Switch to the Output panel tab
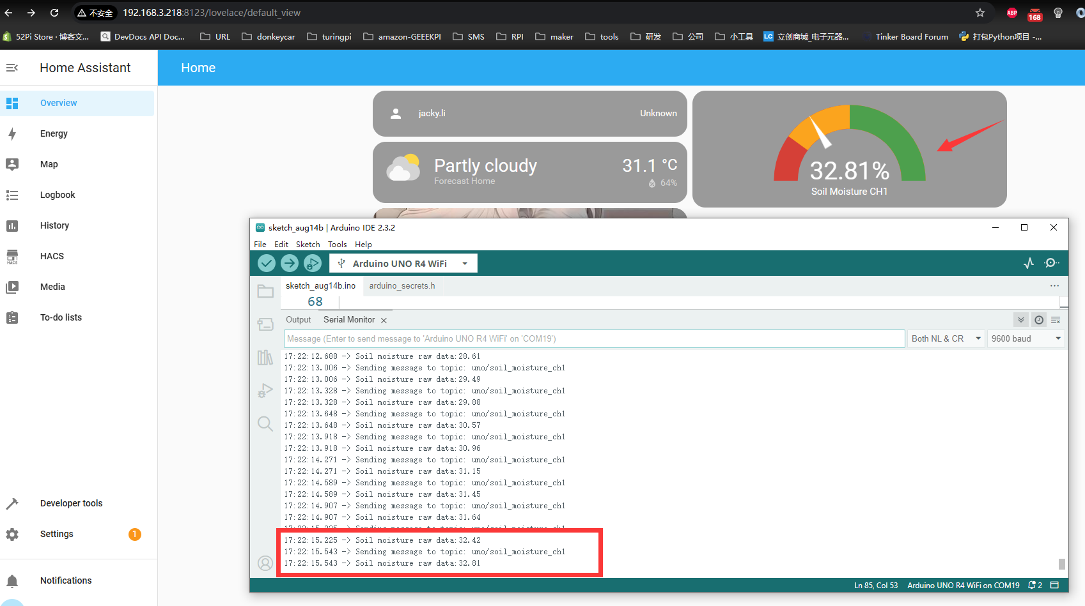Viewport: 1085px width, 606px height. (298, 319)
